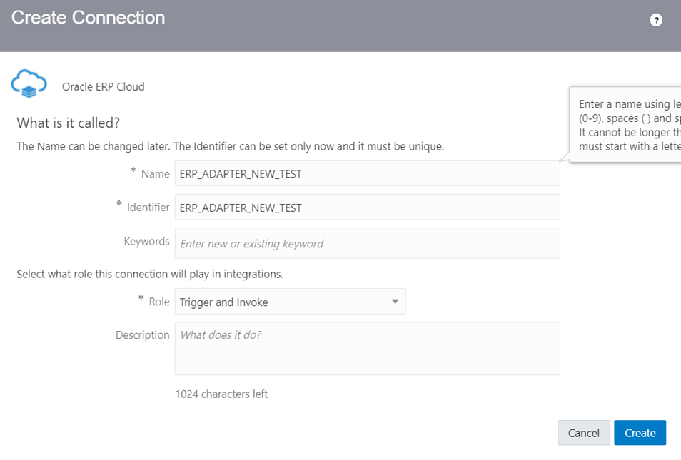Cancel the connection creation
Viewport: 681px width, 460px height.
(584, 433)
